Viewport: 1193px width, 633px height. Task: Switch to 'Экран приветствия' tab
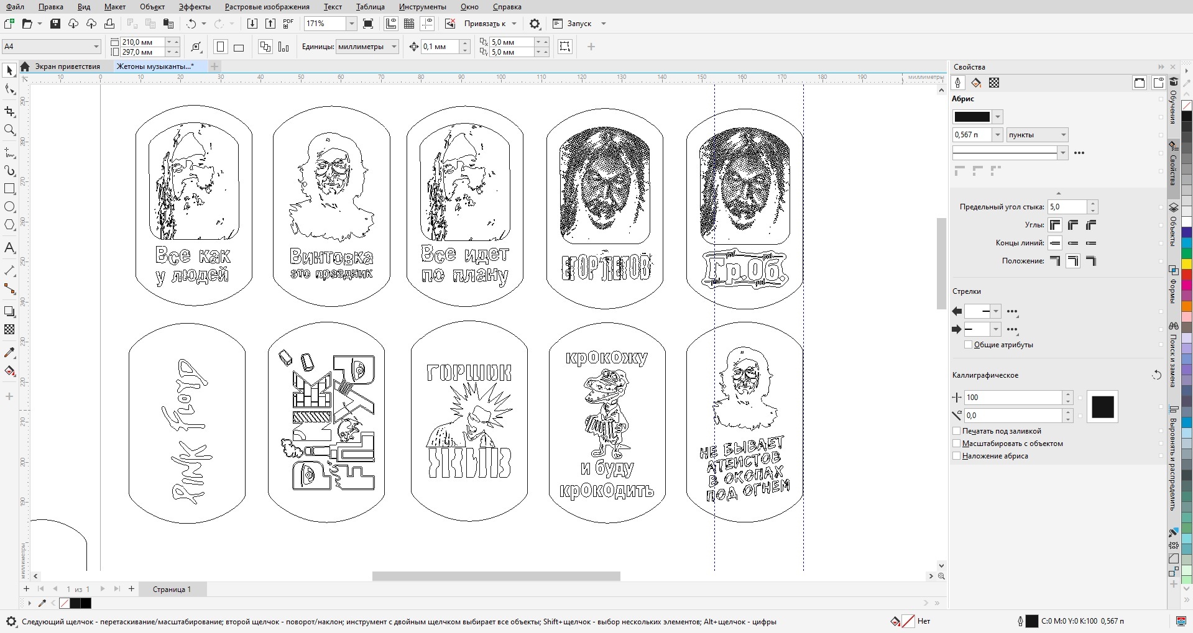tap(67, 66)
